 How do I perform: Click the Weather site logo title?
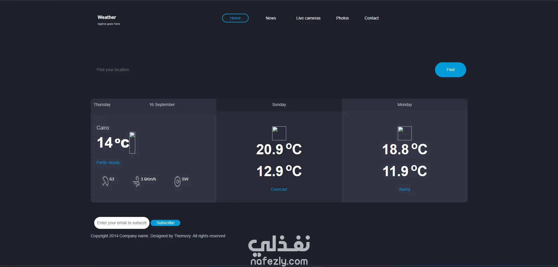pos(107,17)
